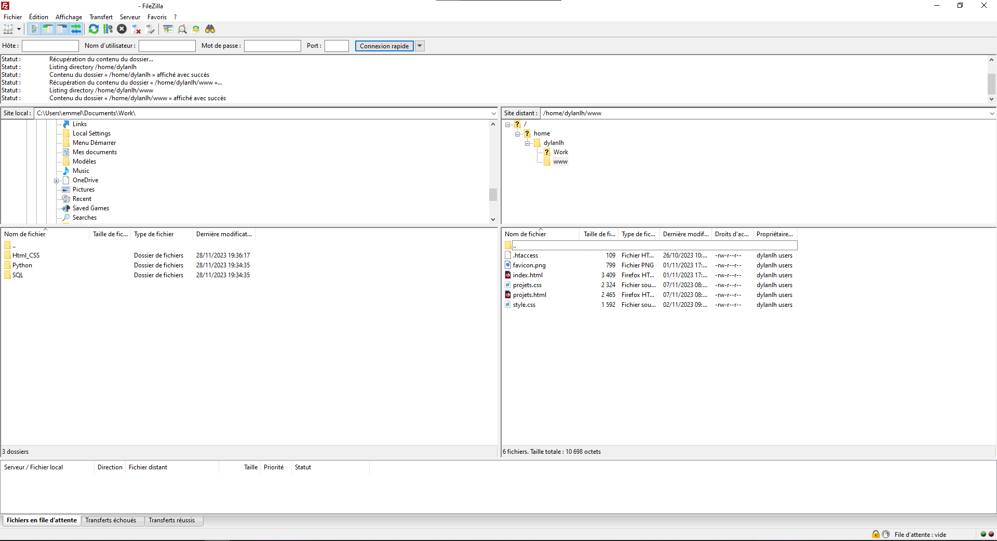Viewport: 997px width, 541px height.
Task: Toggle directory comparison
Action: tap(182, 29)
